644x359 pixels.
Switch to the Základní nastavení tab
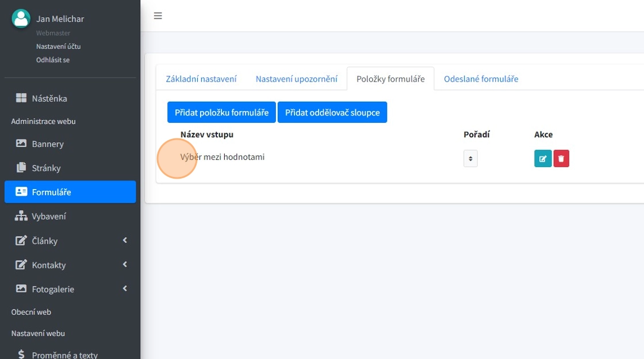[x=201, y=79]
